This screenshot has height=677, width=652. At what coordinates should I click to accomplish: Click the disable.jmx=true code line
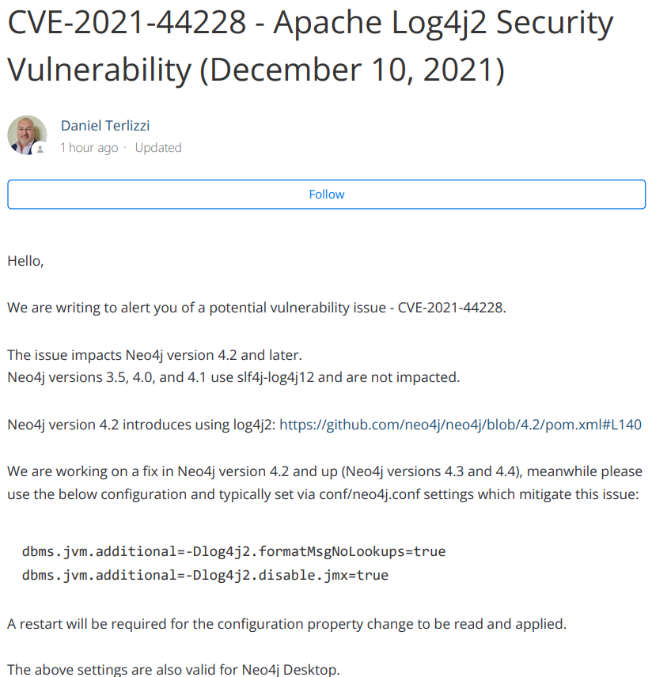coord(205,575)
